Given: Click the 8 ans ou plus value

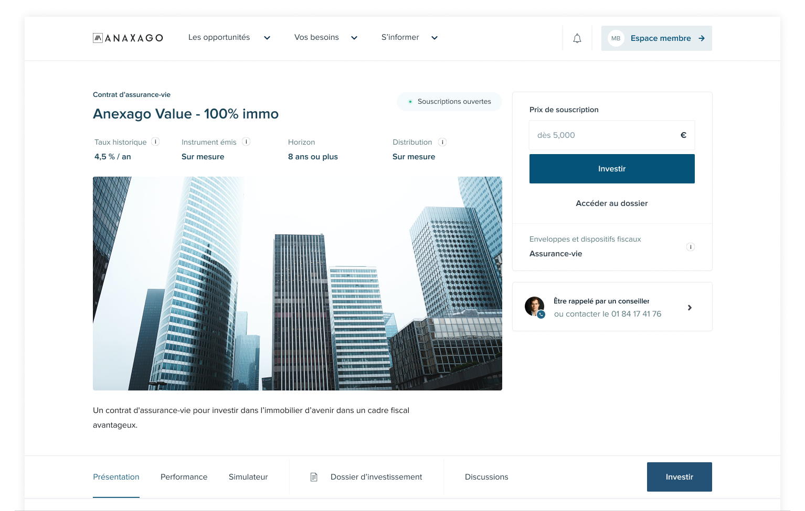Looking at the screenshot, I should [x=313, y=157].
